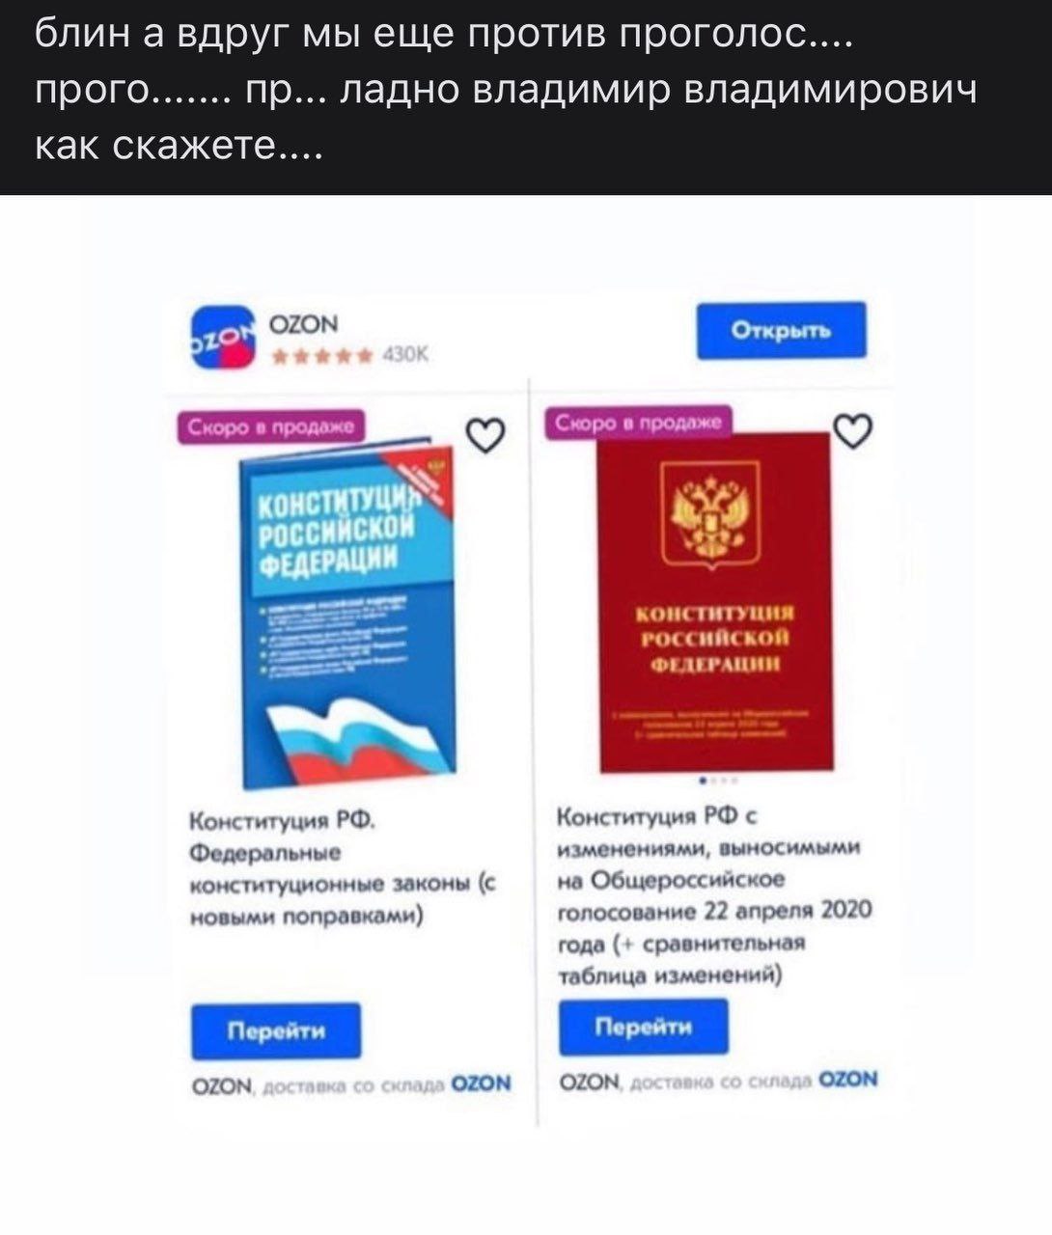Open the red Конституция book cover thumbnail
The height and width of the screenshot is (1235, 1052).
click(x=716, y=603)
